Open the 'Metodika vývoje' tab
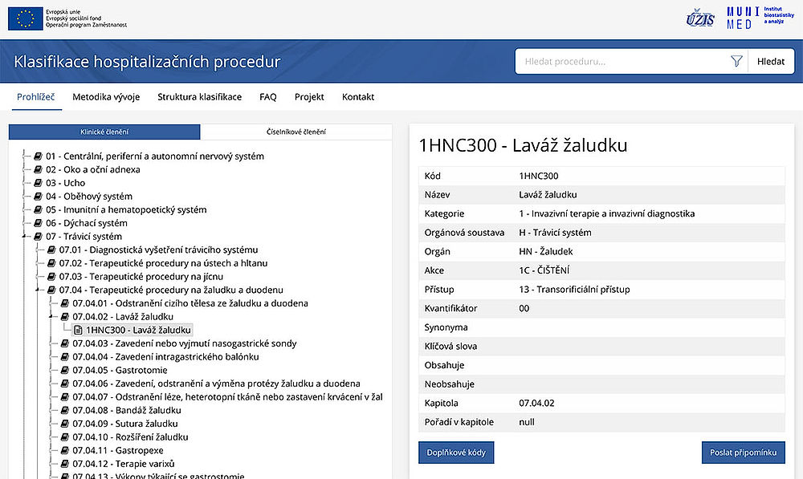Image resolution: width=803 pixels, height=479 pixels. tap(106, 96)
